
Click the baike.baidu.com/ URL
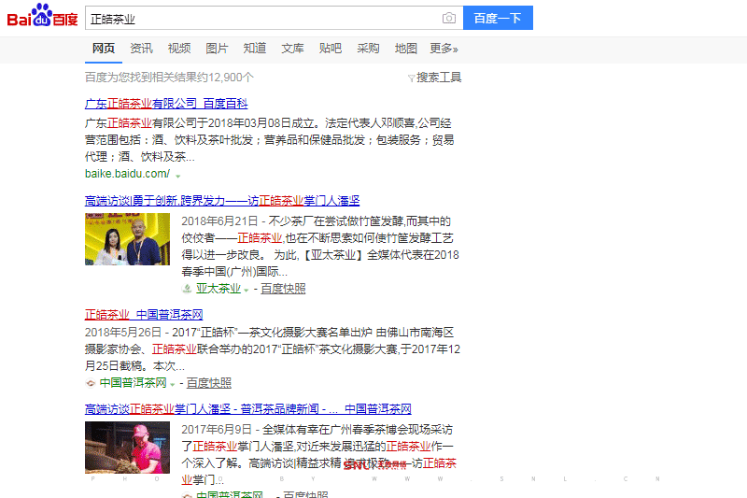tap(127, 174)
